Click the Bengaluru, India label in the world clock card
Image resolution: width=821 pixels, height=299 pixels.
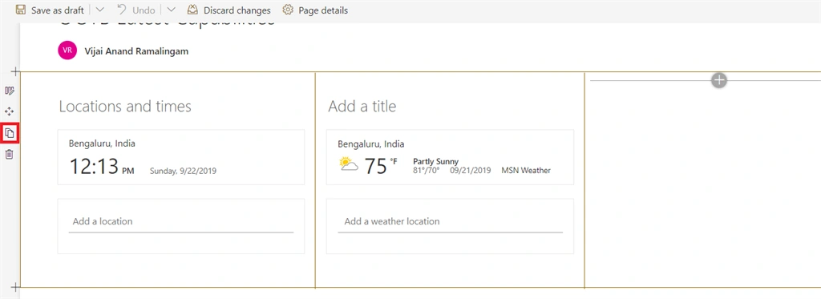tap(102, 143)
